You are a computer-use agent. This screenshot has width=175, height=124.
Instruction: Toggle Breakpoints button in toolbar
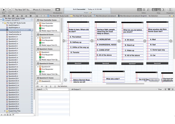tap(58, 10)
